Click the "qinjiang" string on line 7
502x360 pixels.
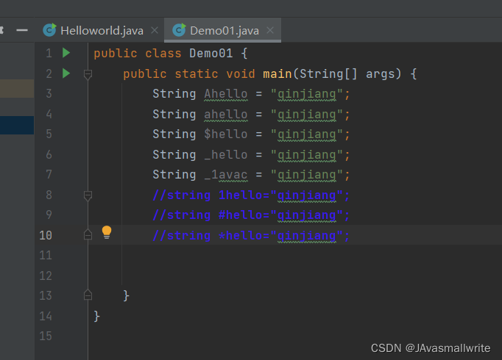307,175
